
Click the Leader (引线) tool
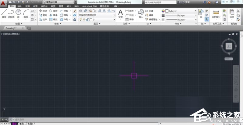[130, 15]
